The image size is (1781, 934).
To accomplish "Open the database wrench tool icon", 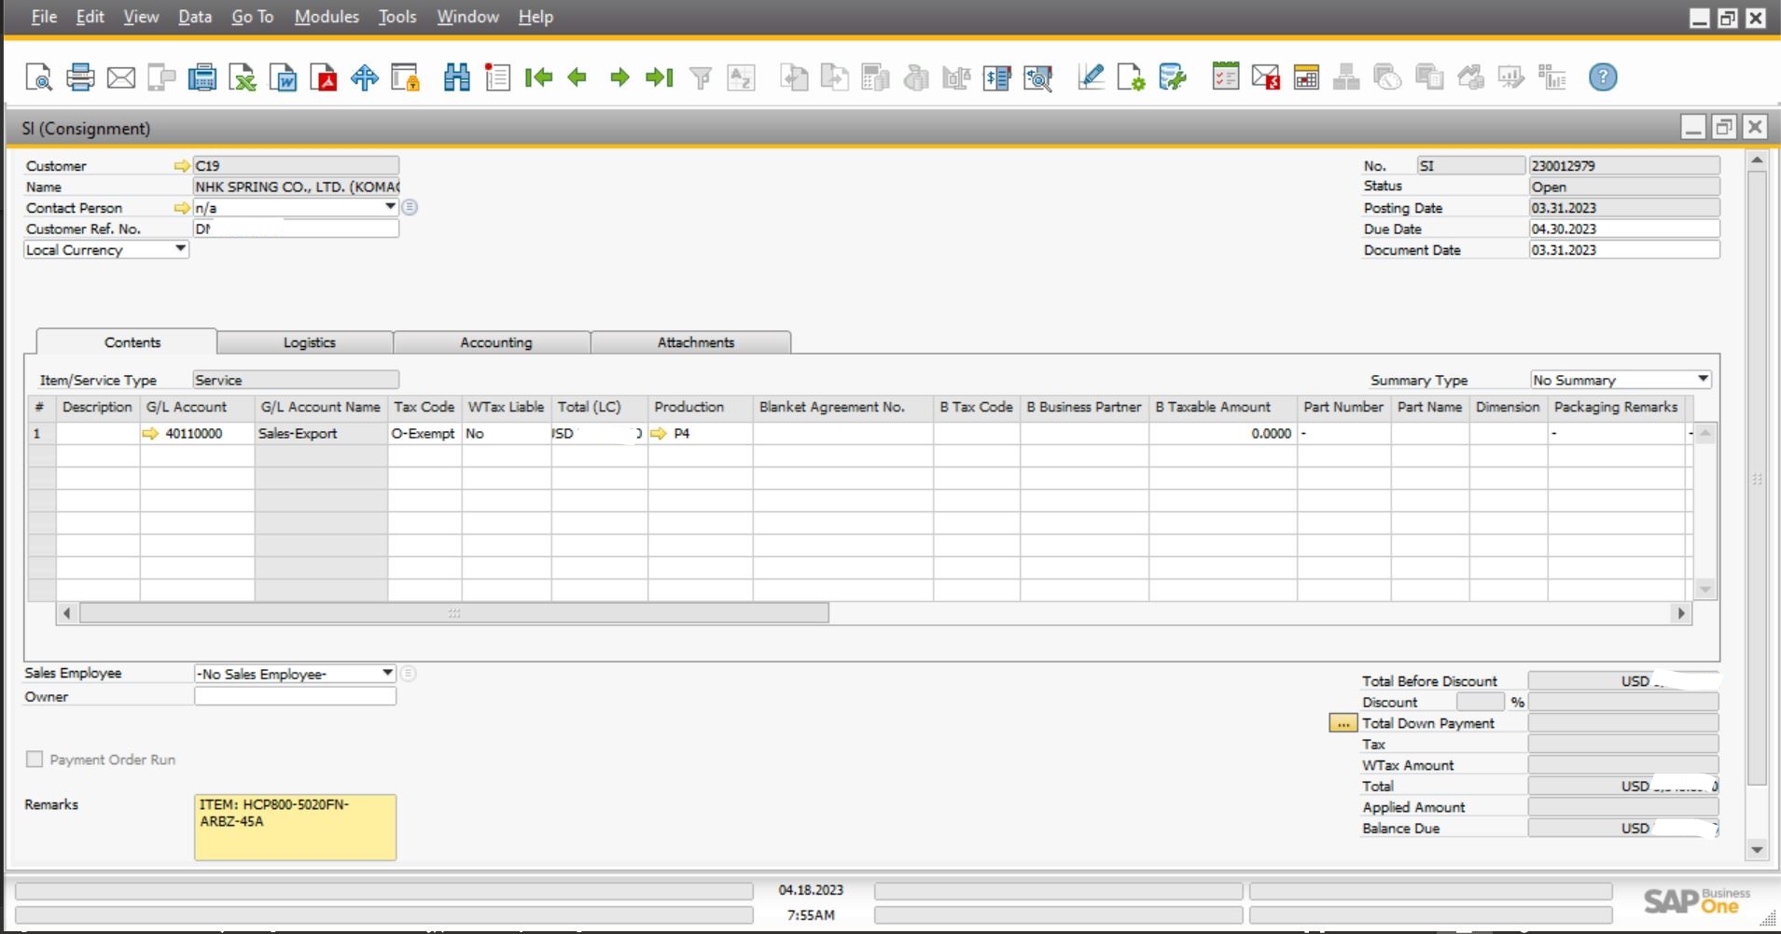I will [x=1172, y=77].
